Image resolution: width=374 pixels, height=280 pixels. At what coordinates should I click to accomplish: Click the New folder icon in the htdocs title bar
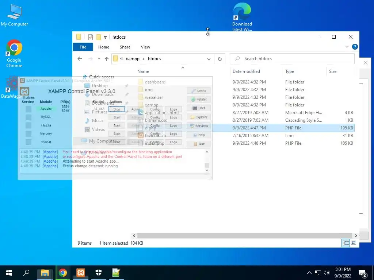click(x=99, y=37)
